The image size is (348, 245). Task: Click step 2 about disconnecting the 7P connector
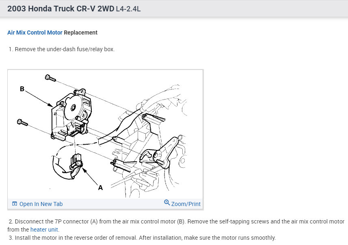click(x=176, y=225)
